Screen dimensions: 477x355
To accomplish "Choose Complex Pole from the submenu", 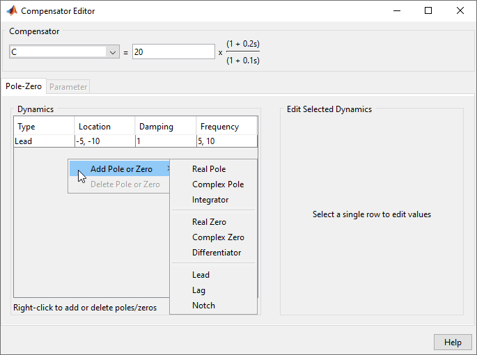I will (x=218, y=184).
